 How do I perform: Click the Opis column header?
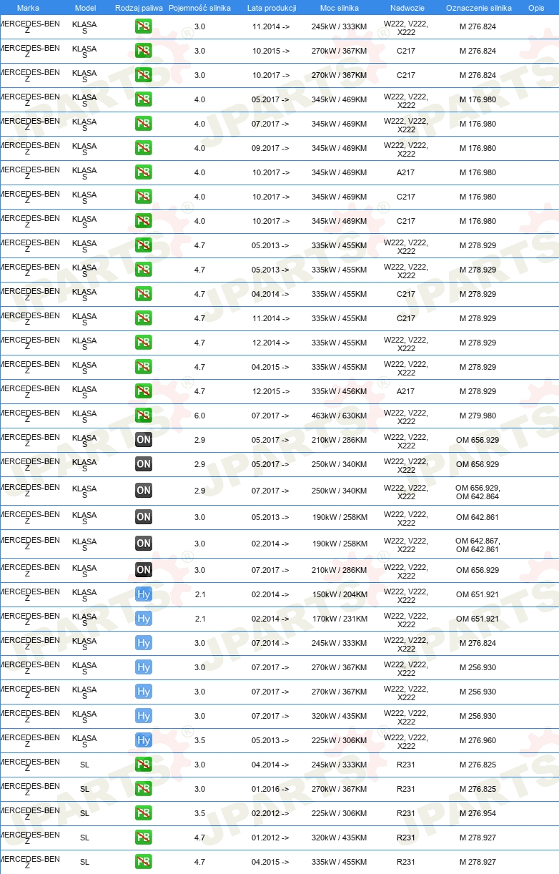coord(536,7)
